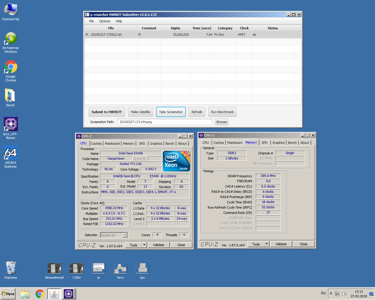
Task: Click y-cruncher window title bar icon
Action: coord(87,14)
